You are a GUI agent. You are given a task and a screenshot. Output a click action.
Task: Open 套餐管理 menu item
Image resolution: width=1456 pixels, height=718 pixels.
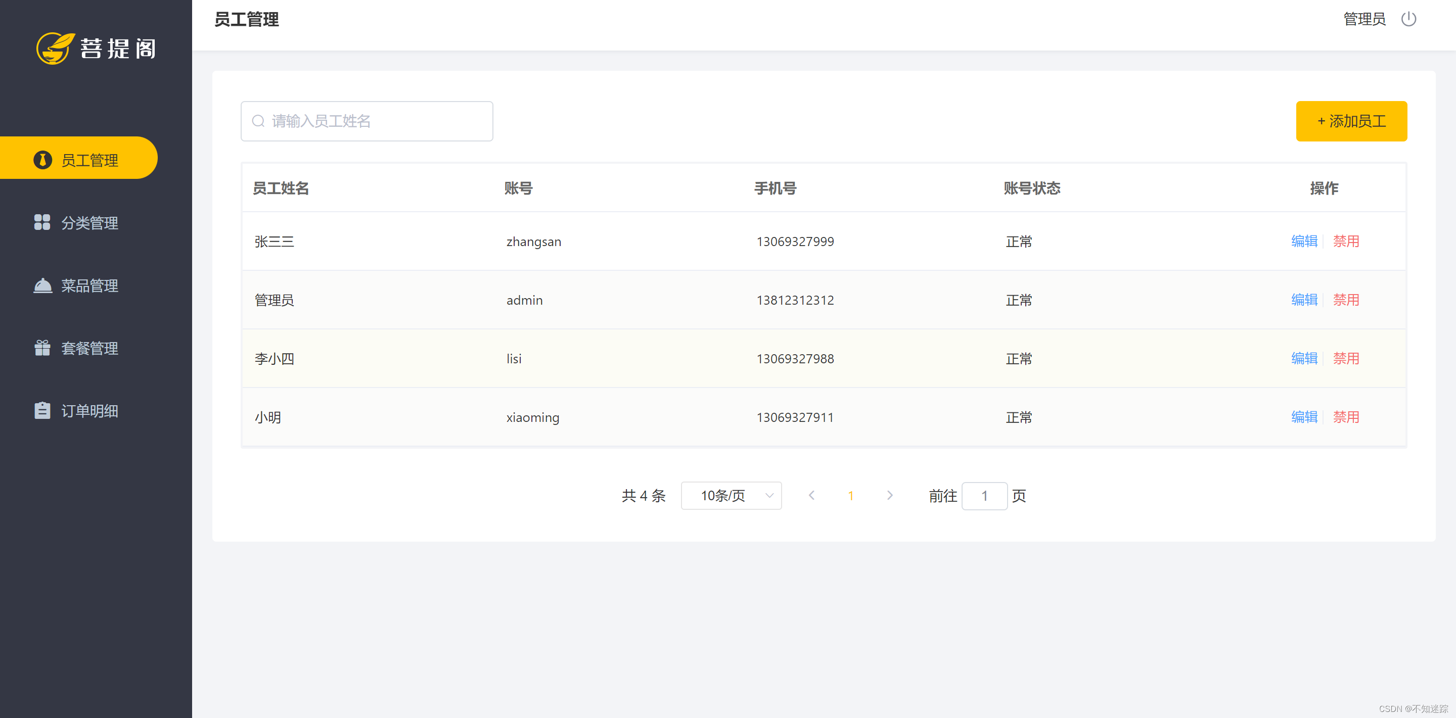pos(89,348)
